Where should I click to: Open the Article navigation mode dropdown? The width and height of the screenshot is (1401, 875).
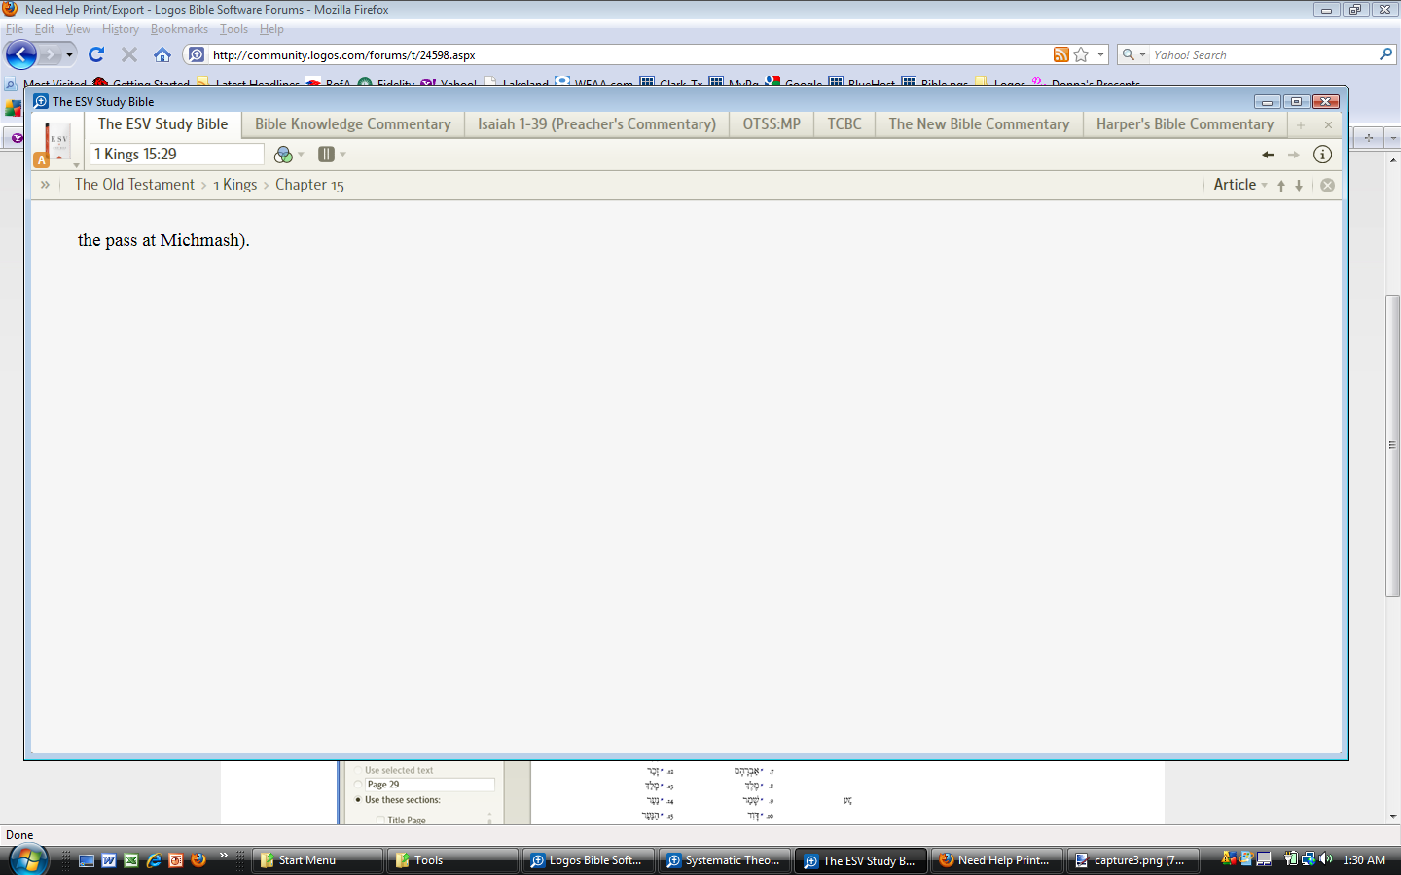(1240, 185)
